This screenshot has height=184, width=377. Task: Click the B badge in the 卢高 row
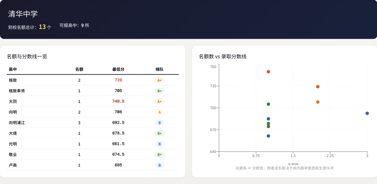(160, 165)
